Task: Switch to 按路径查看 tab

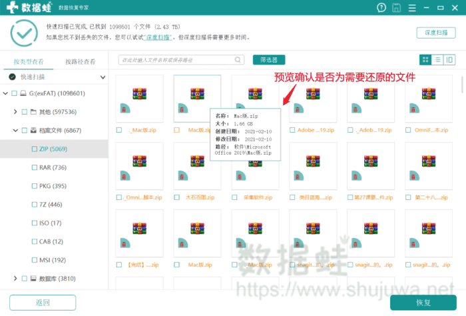Action: [x=81, y=61]
